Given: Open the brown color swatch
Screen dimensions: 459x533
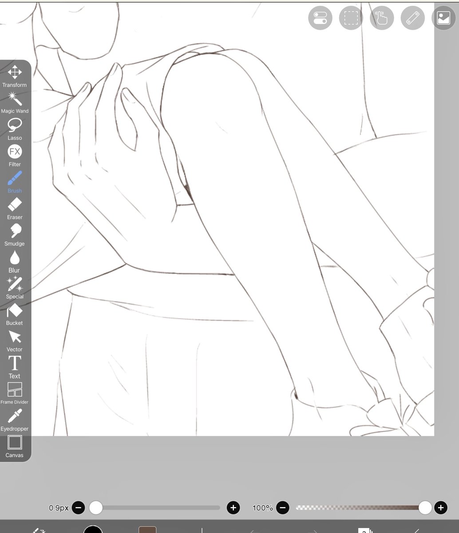Looking at the screenshot, I should [147, 530].
